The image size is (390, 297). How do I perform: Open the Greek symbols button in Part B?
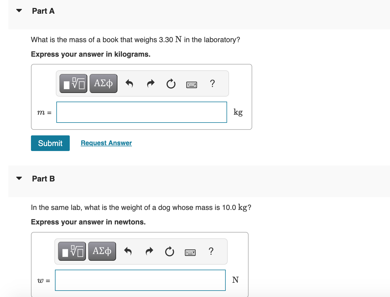pos(102,251)
